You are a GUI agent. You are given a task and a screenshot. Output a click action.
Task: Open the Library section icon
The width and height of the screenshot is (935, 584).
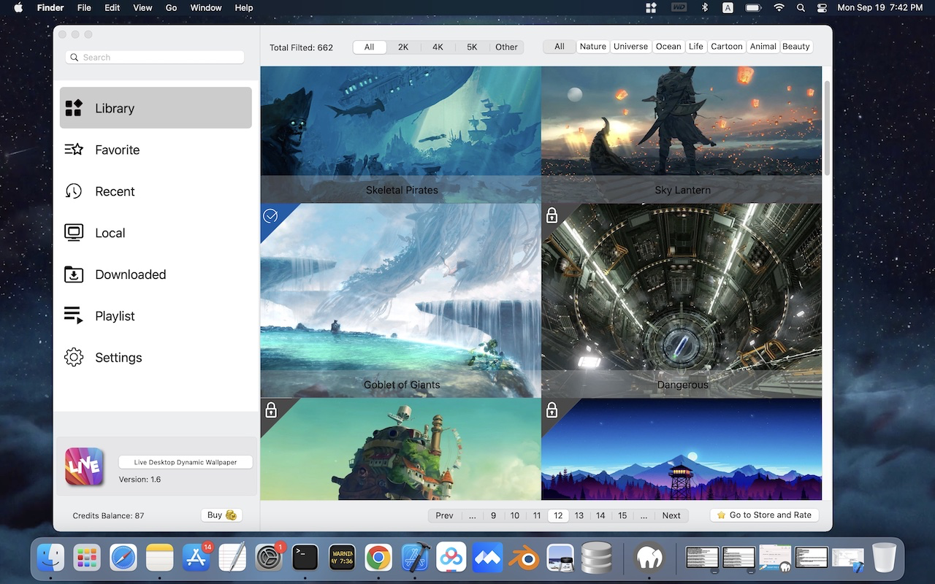coord(74,108)
